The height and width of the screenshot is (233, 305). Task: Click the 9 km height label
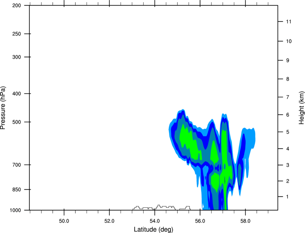pos(288,61)
